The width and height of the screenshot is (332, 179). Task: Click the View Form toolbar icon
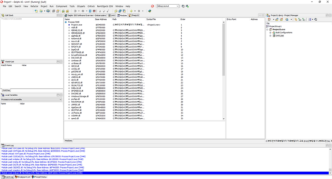click(x=120, y=11)
